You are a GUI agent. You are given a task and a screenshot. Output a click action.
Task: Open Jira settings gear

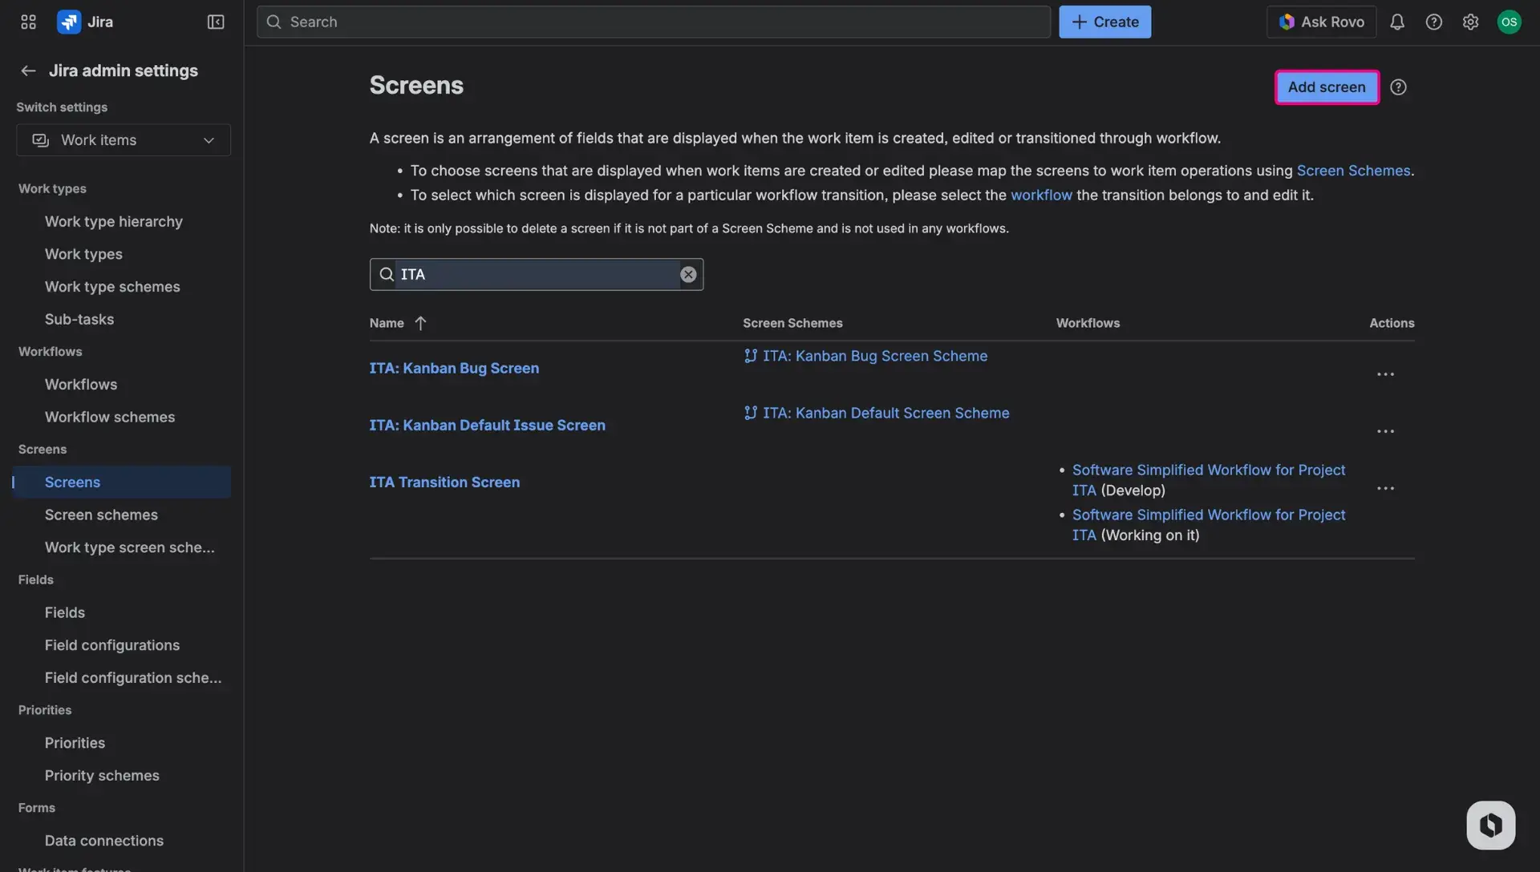click(1471, 22)
